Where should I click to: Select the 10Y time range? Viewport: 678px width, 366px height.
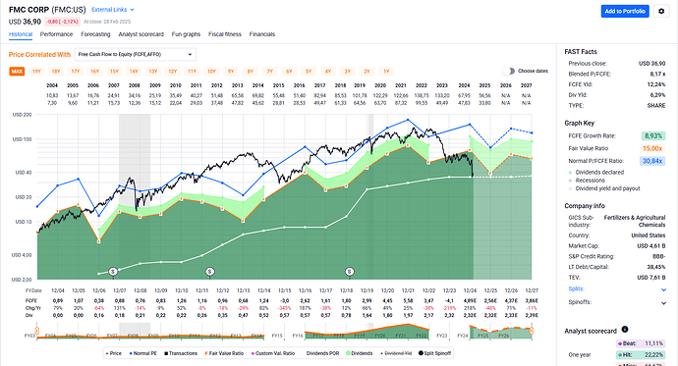pos(211,72)
